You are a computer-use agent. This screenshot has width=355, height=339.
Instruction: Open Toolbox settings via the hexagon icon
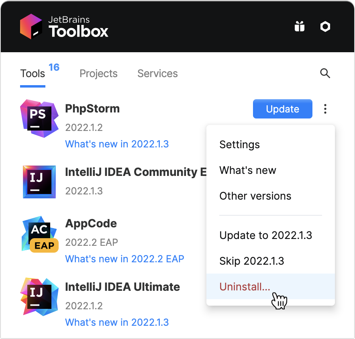(325, 26)
